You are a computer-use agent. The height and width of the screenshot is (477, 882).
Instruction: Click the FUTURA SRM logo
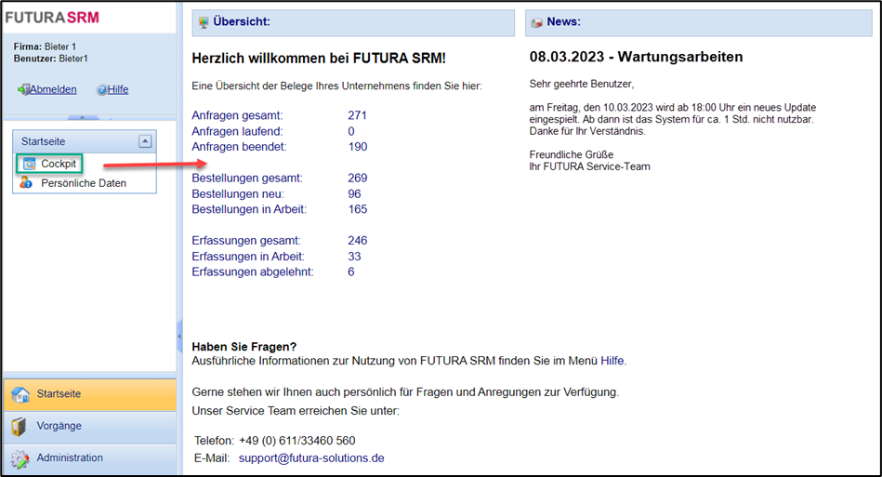tap(52, 18)
